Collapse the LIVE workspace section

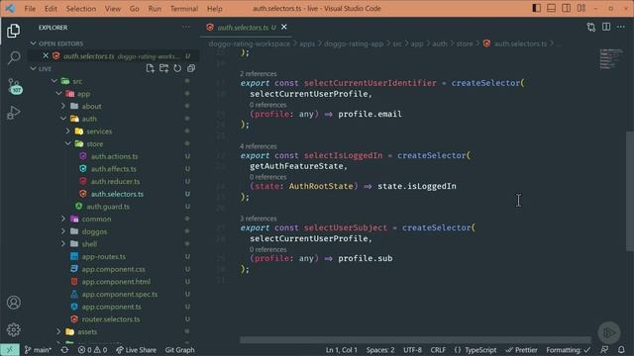33,69
